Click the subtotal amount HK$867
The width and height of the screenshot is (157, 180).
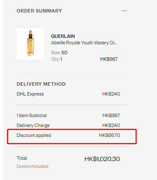tap(111, 115)
